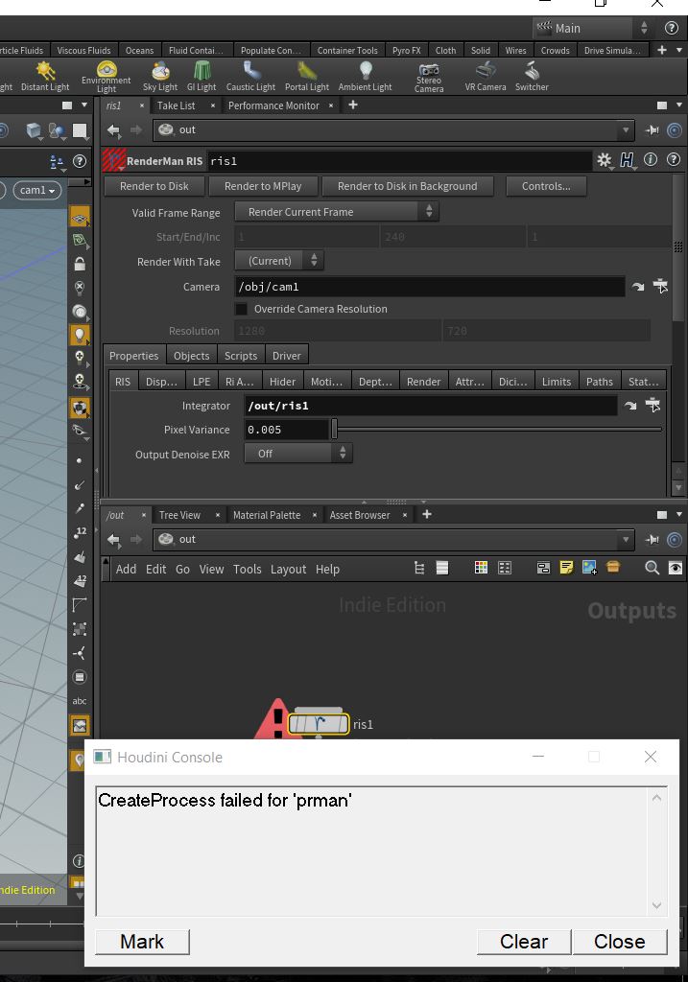The height and width of the screenshot is (982, 688).
Task: Toggle list view mode in network editor
Action: (442, 568)
